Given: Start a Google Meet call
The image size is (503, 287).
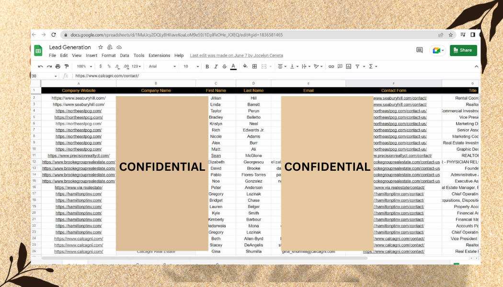Looking at the screenshot, I should click(x=437, y=50).
